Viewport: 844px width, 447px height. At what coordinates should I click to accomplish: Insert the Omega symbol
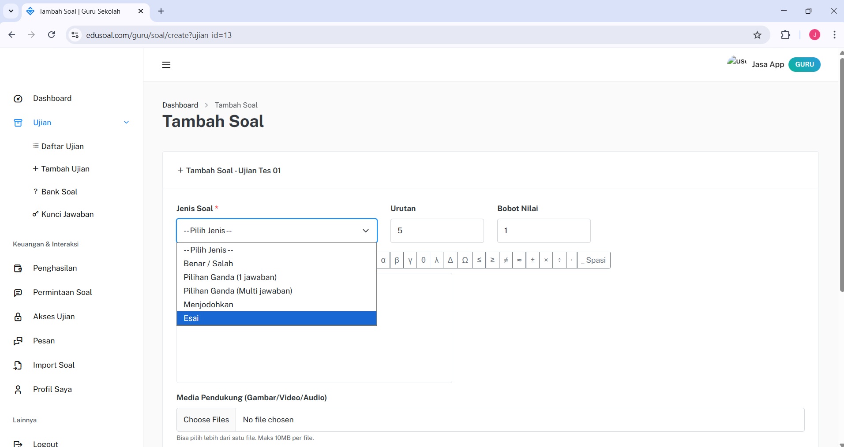point(465,260)
